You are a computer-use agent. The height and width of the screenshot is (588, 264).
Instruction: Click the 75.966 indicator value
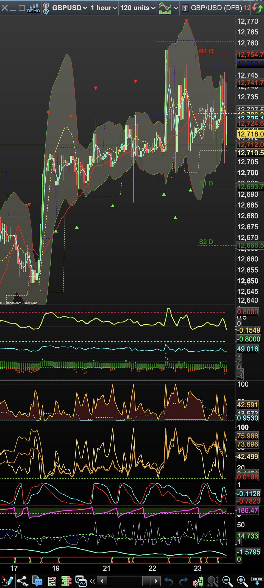[248, 436]
